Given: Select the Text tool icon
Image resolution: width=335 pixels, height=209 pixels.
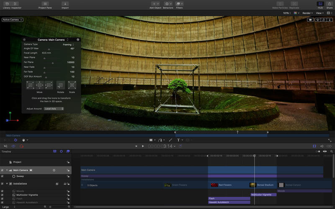Looking at the screenshot, I should point(178,140).
